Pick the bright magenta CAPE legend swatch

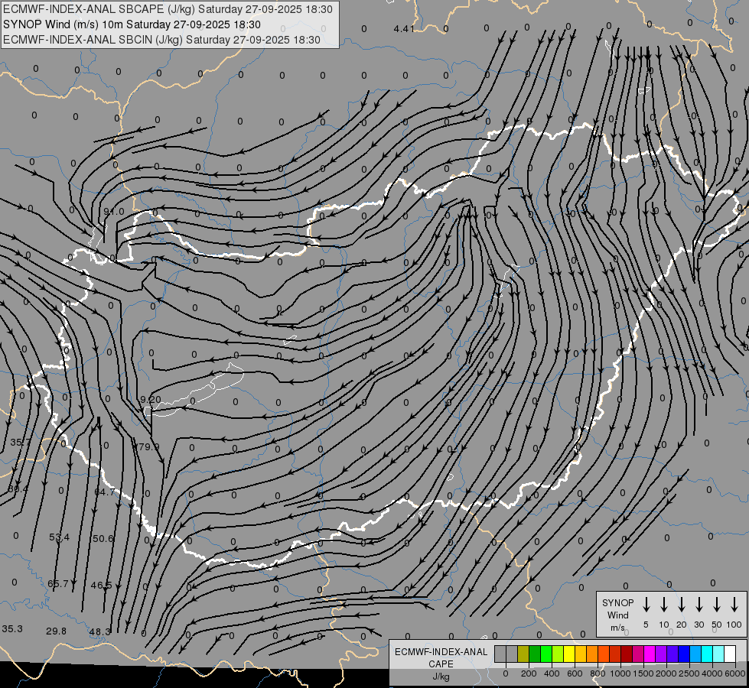coord(650,654)
